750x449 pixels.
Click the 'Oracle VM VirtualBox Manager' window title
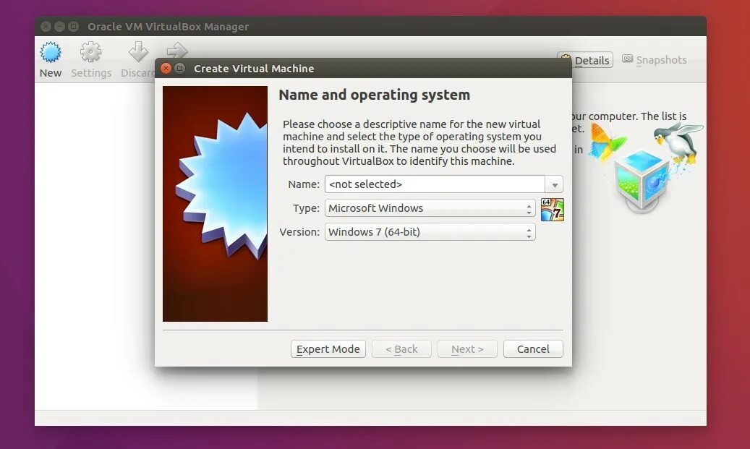coord(168,26)
